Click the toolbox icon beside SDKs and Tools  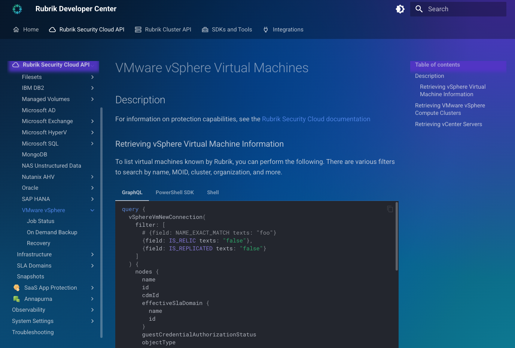tap(205, 30)
